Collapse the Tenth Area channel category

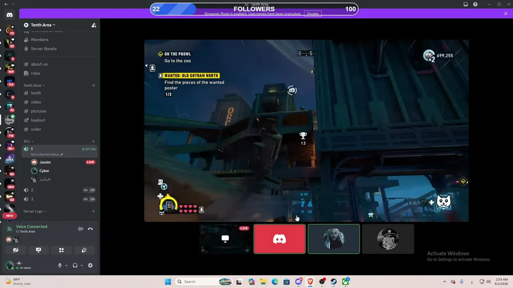(x=34, y=85)
